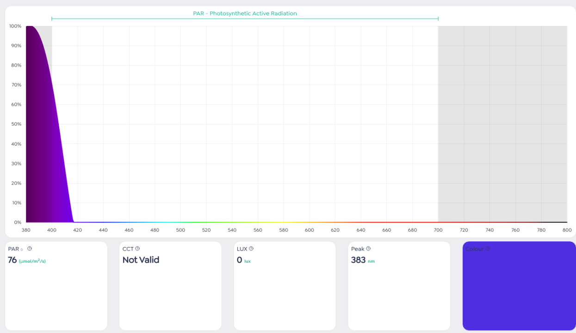The height and width of the screenshot is (333, 576).
Task: Click the Colour help icon
Action: pos(488,249)
